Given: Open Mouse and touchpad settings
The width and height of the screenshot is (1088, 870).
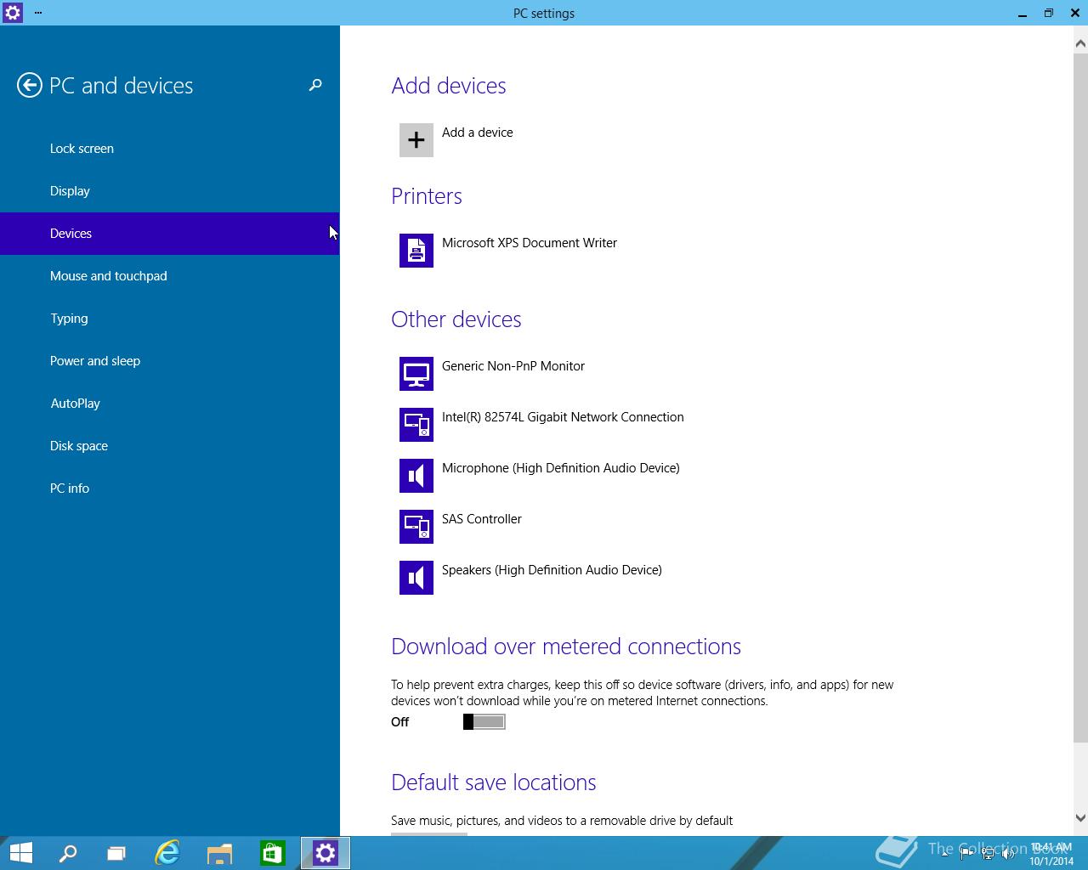Looking at the screenshot, I should (x=170, y=276).
